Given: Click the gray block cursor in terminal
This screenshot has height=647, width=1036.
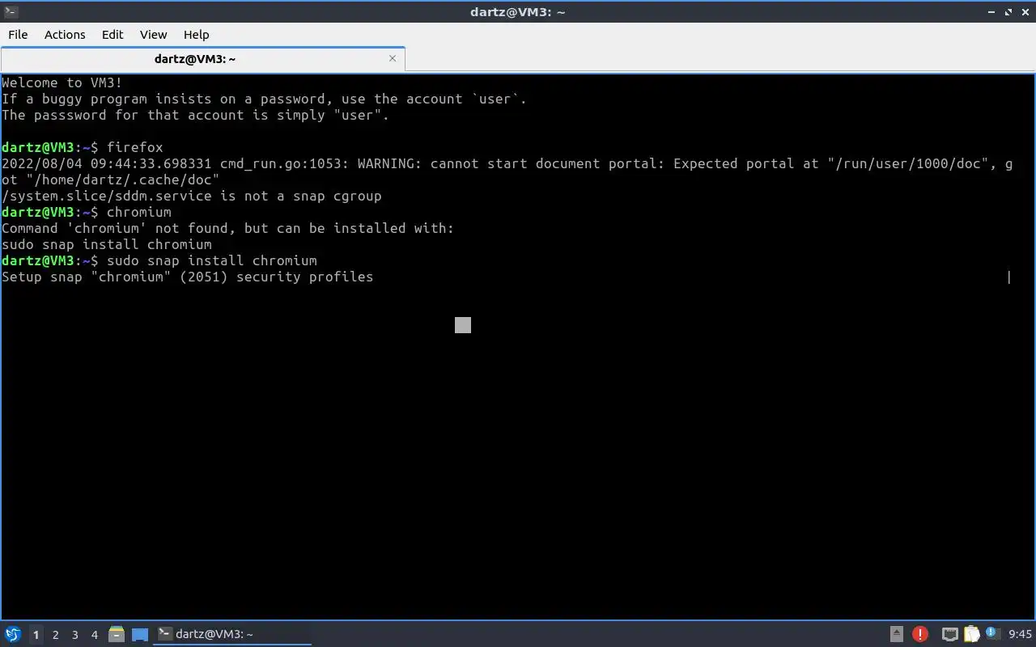Looking at the screenshot, I should [463, 325].
